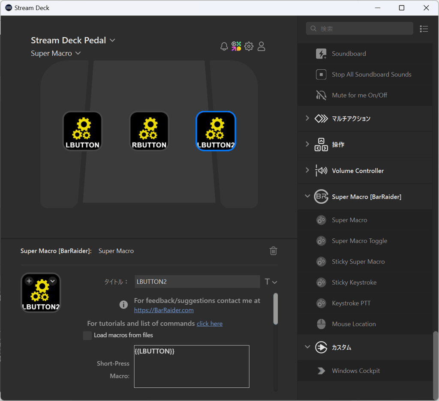This screenshot has width=439, height=401.
Task: Delete the action with the trash icon
Action: [x=273, y=251]
